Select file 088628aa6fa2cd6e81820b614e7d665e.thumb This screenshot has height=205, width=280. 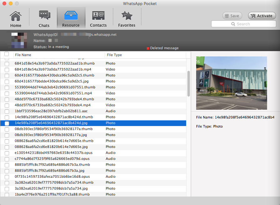point(54,141)
